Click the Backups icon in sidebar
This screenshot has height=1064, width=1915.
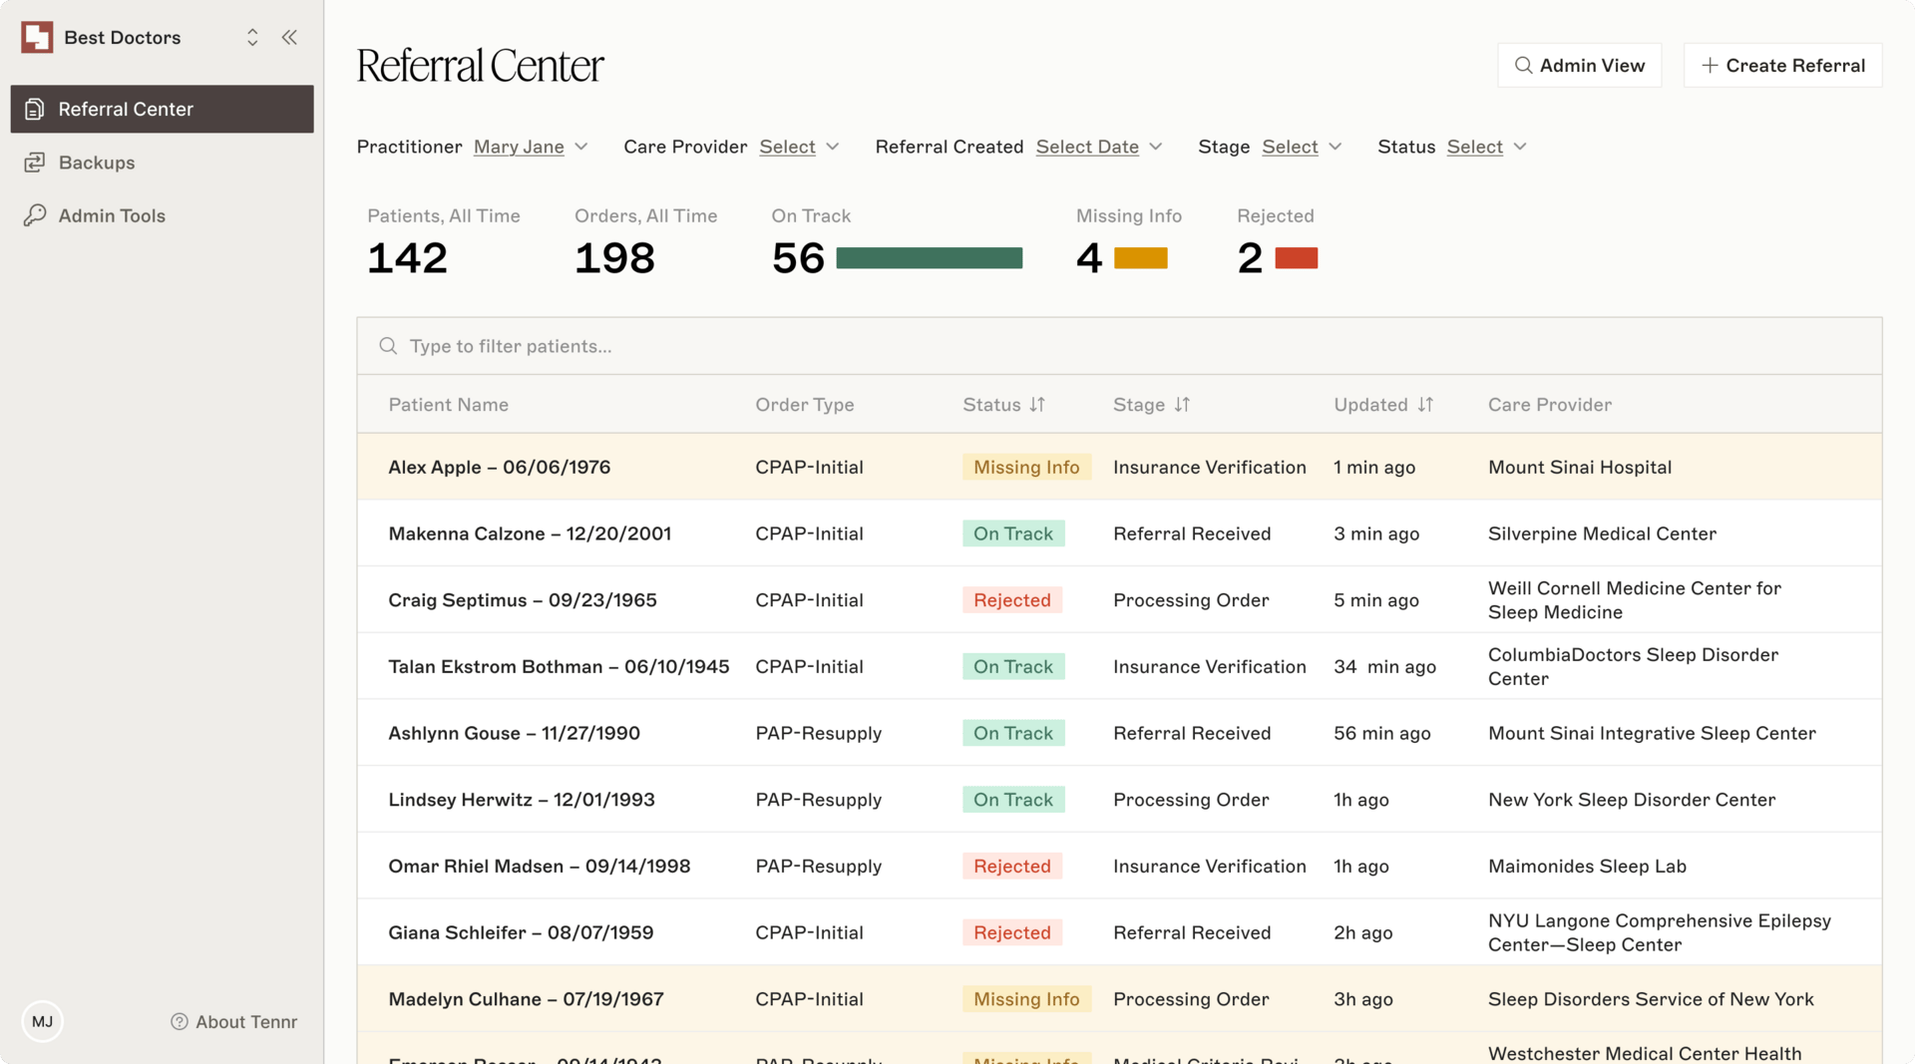point(35,163)
